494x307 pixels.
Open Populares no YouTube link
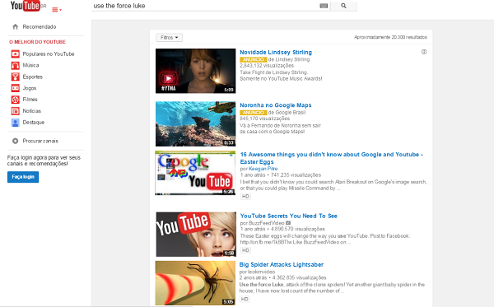point(49,53)
